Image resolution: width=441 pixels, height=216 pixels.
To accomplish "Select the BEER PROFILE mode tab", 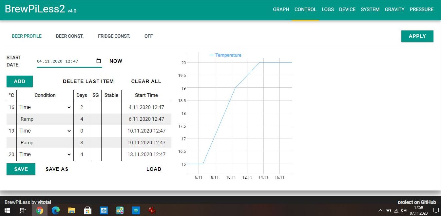I will pyautogui.click(x=27, y=36).
